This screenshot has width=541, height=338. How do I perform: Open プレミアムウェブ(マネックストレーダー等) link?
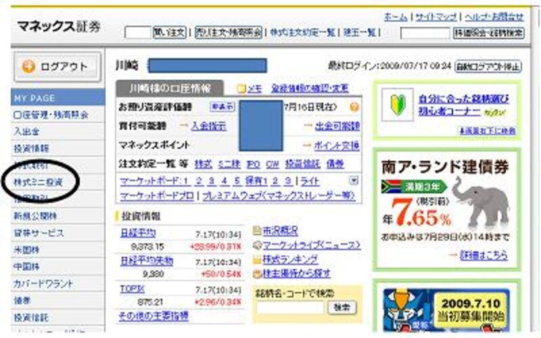point(279,196)
